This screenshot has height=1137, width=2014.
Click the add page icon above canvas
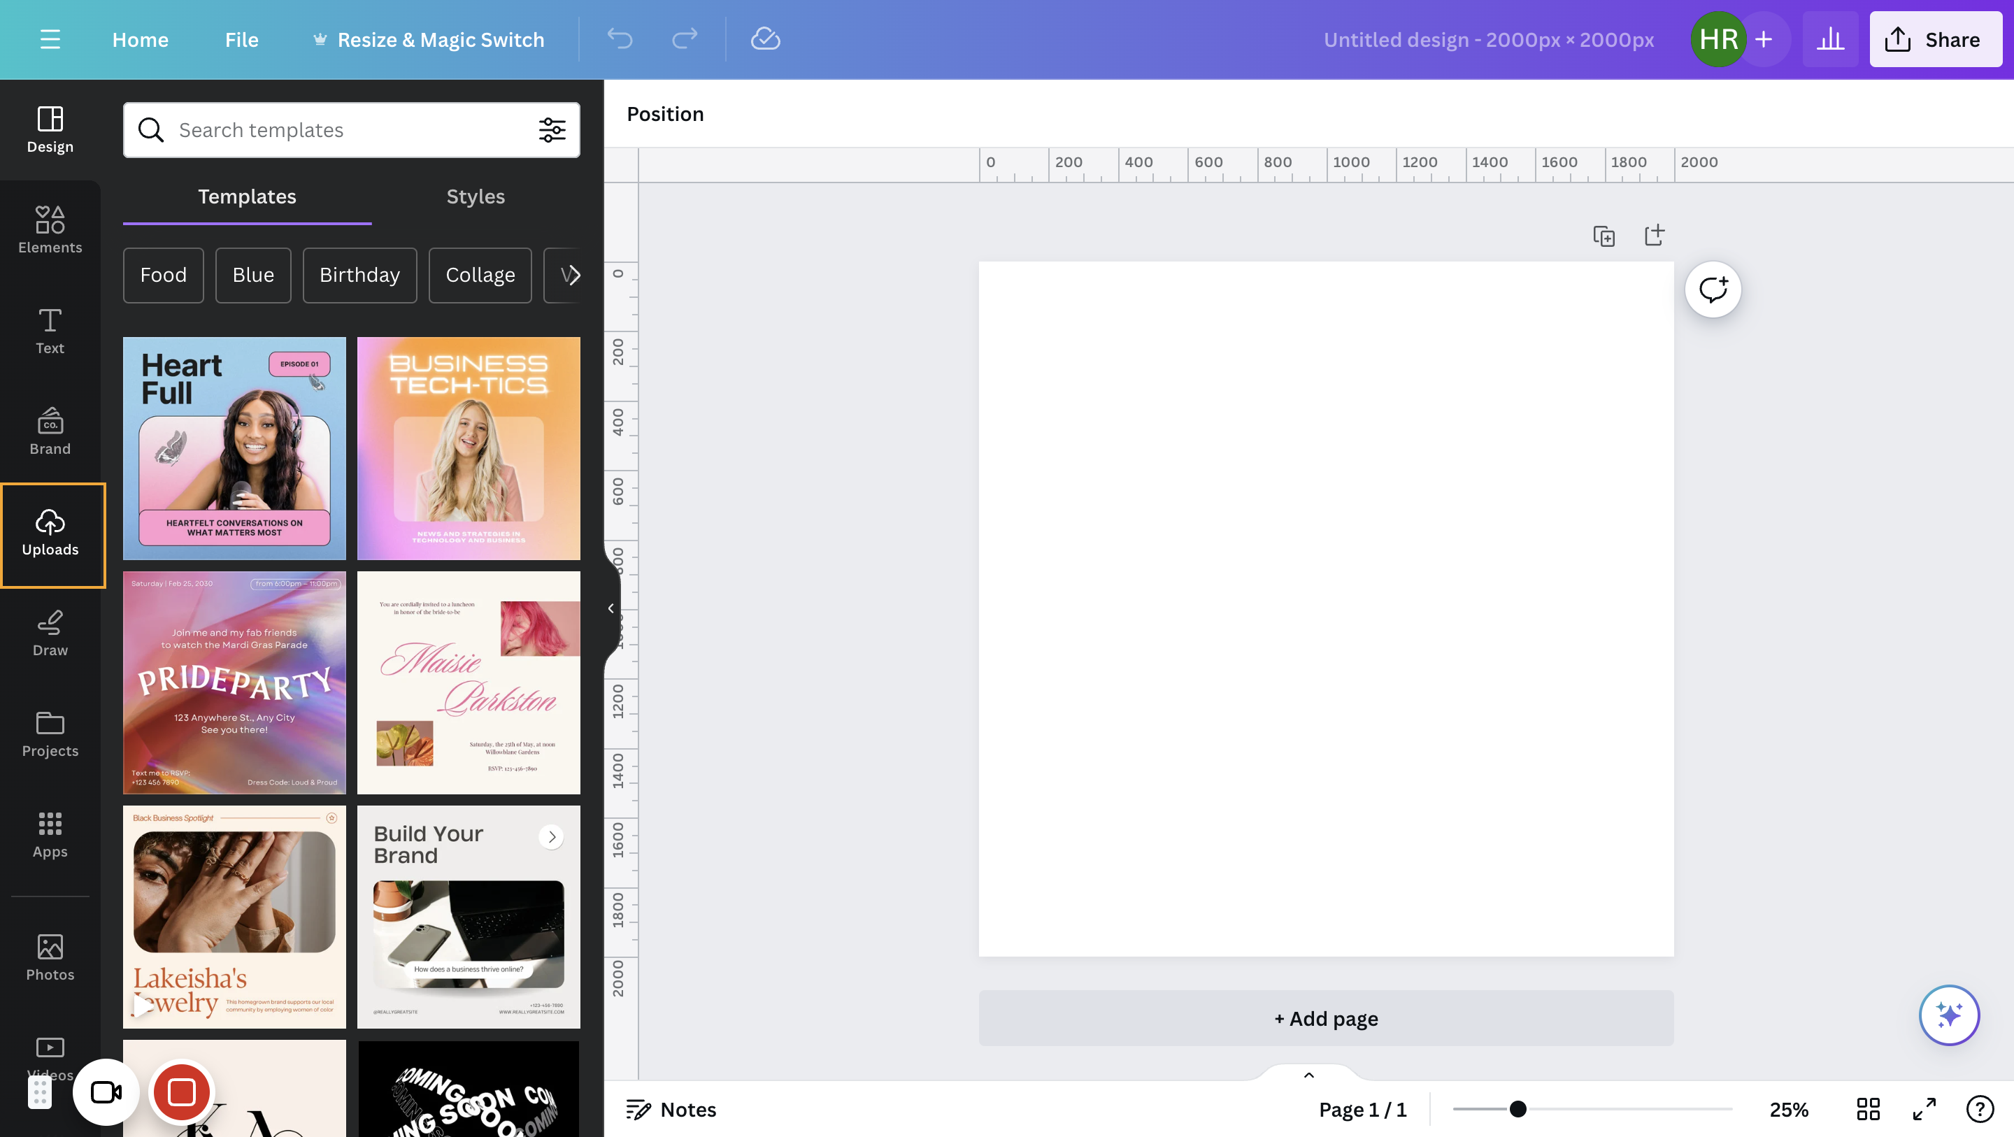click(1655, 236)
